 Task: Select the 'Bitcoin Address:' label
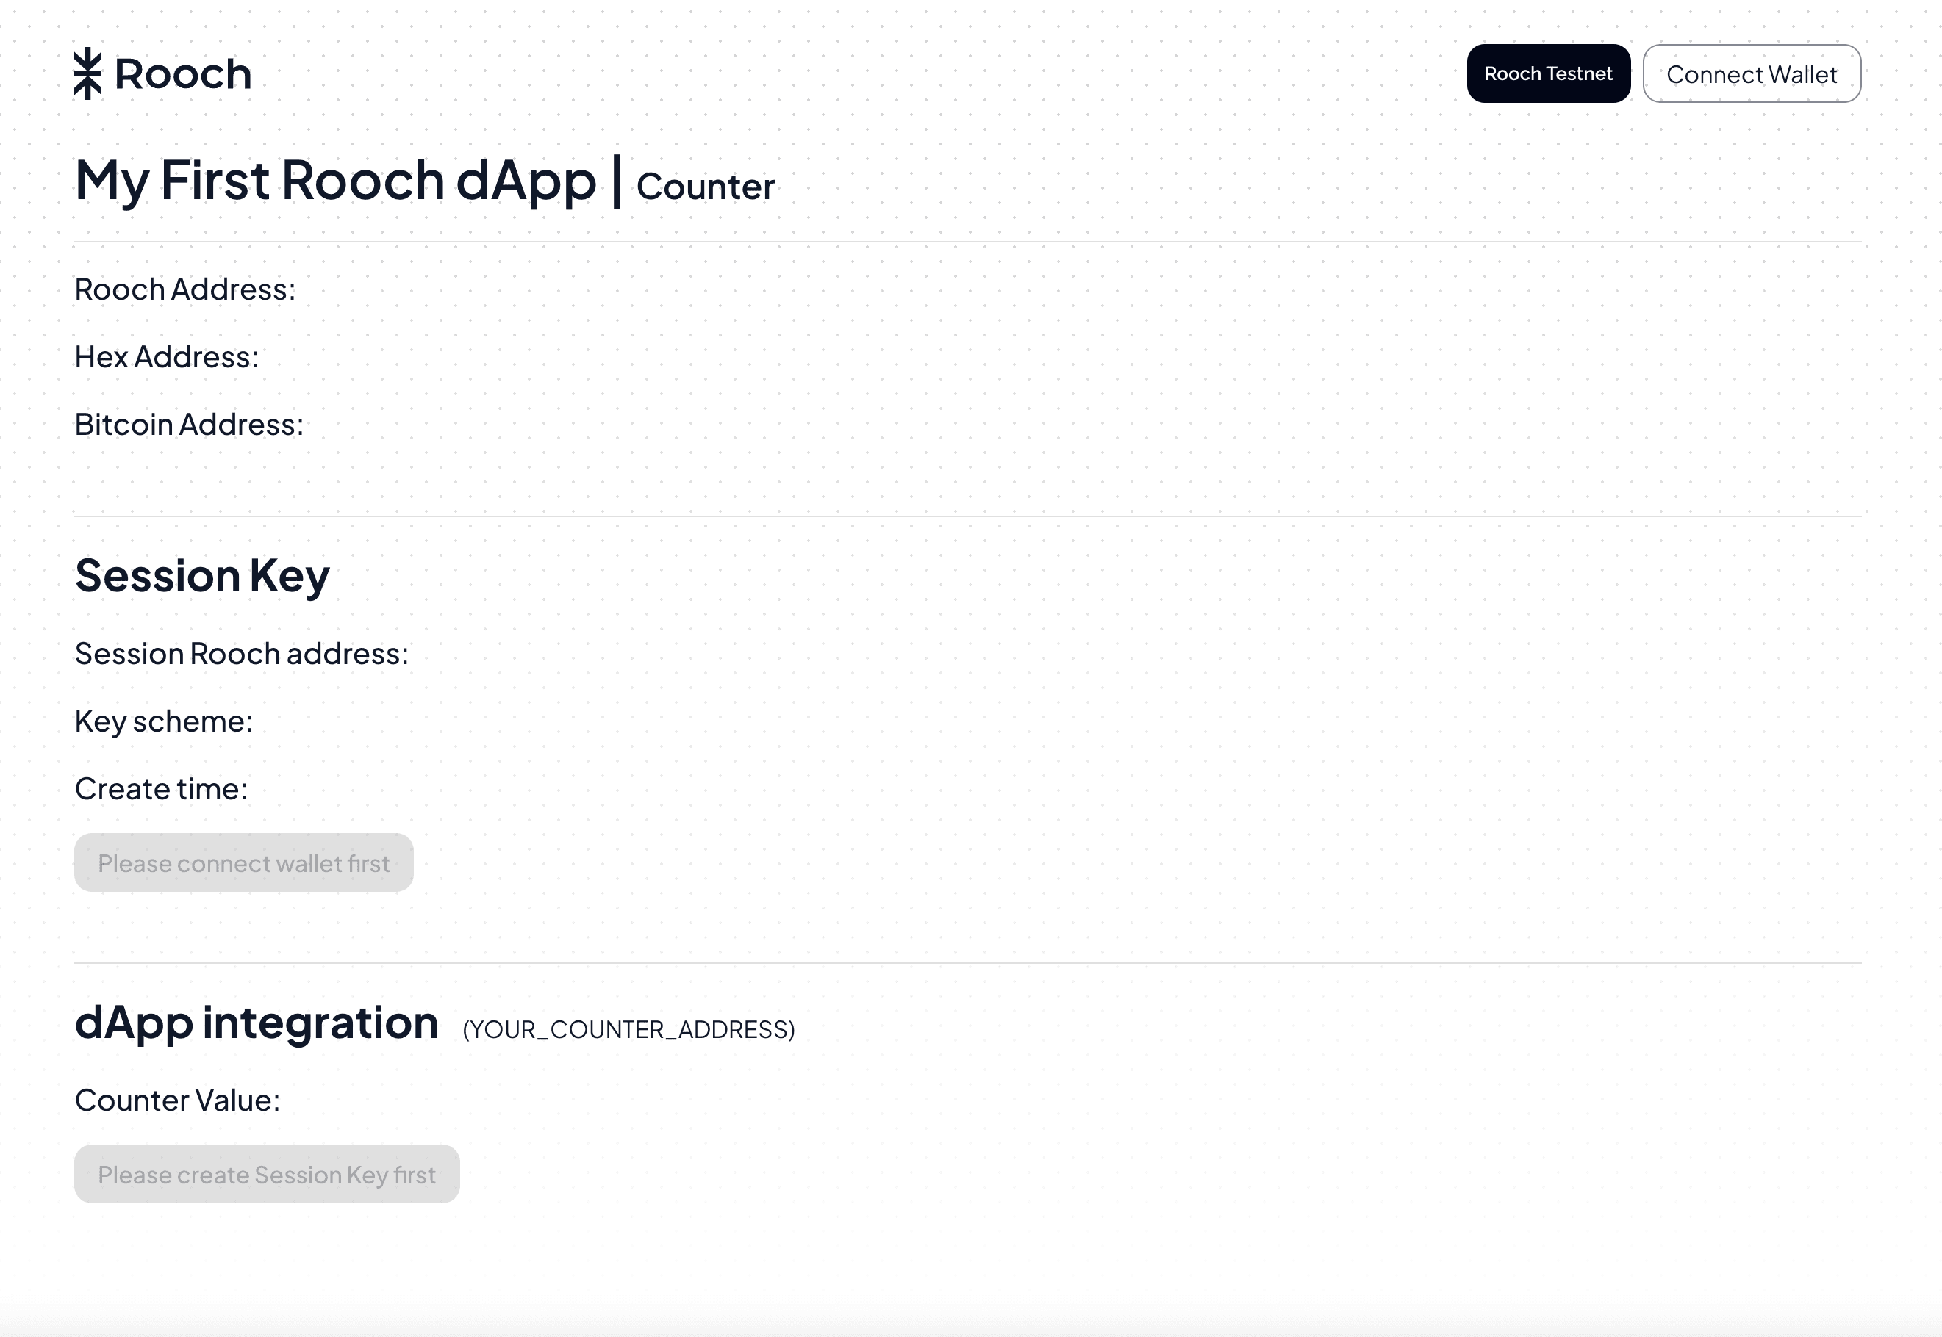(x=190, y=425)
